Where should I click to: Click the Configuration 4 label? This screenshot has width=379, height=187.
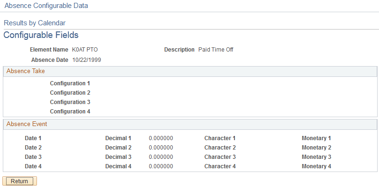[70, 112]
